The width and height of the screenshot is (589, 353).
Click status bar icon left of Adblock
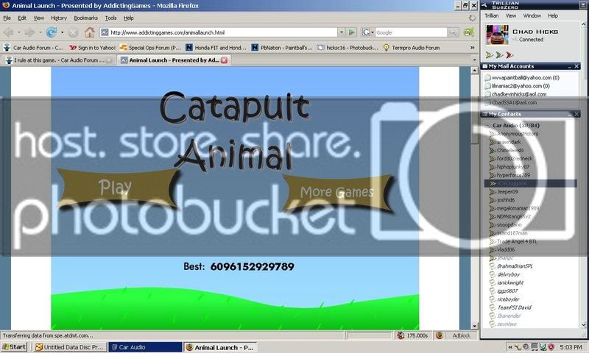[439, 335]
